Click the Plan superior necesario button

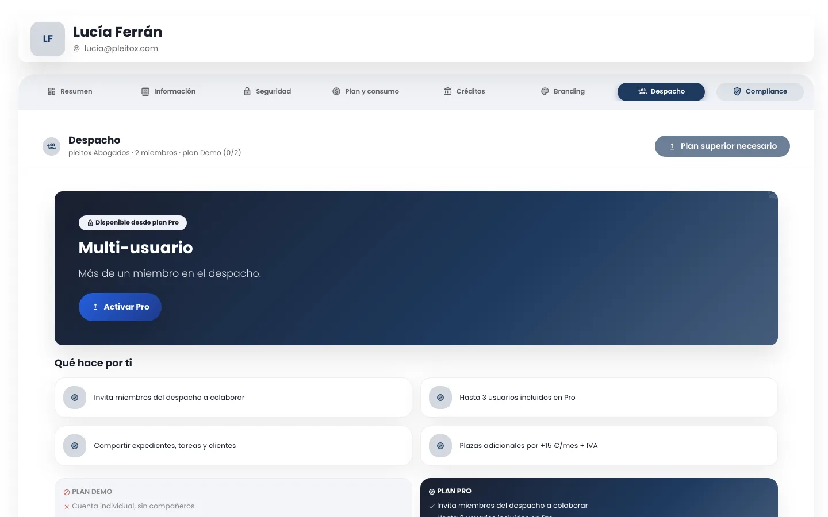[722, 146]
